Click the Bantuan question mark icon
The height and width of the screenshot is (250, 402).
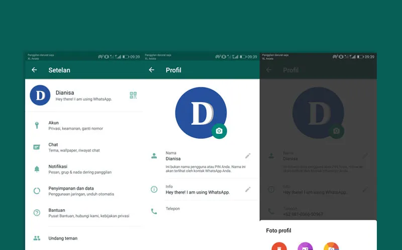(x=37, y=213)
